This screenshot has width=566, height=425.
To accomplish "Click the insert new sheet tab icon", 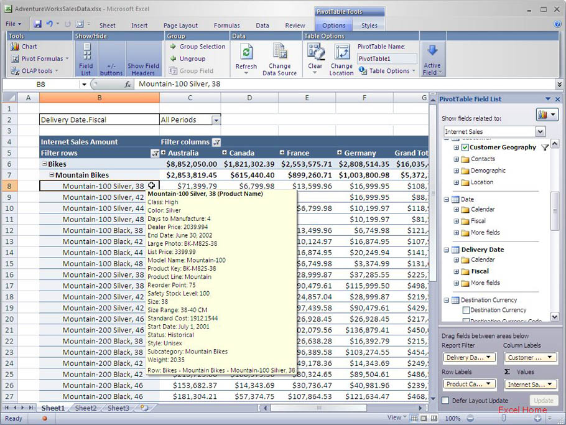I will point(144,408).
